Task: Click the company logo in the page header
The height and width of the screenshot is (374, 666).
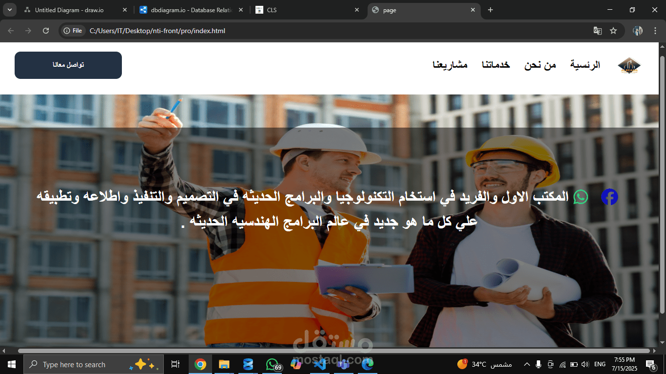Action: 629,65
